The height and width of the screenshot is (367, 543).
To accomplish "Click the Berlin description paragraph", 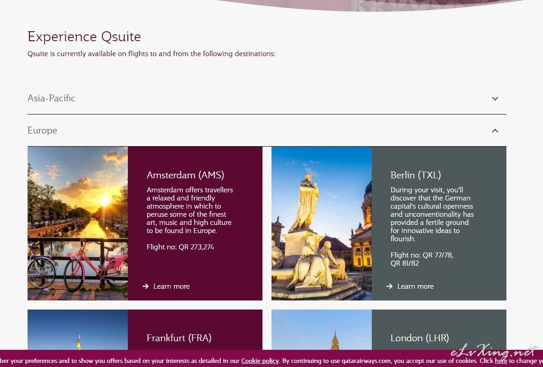I will tap(432, 214).
